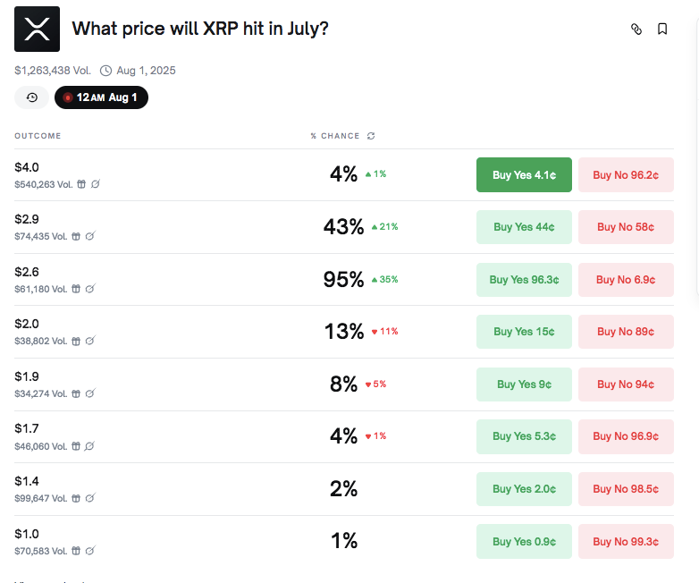Open the past markets history icon
The width and height of the screenshot is (699, 583).
(31, 97)
